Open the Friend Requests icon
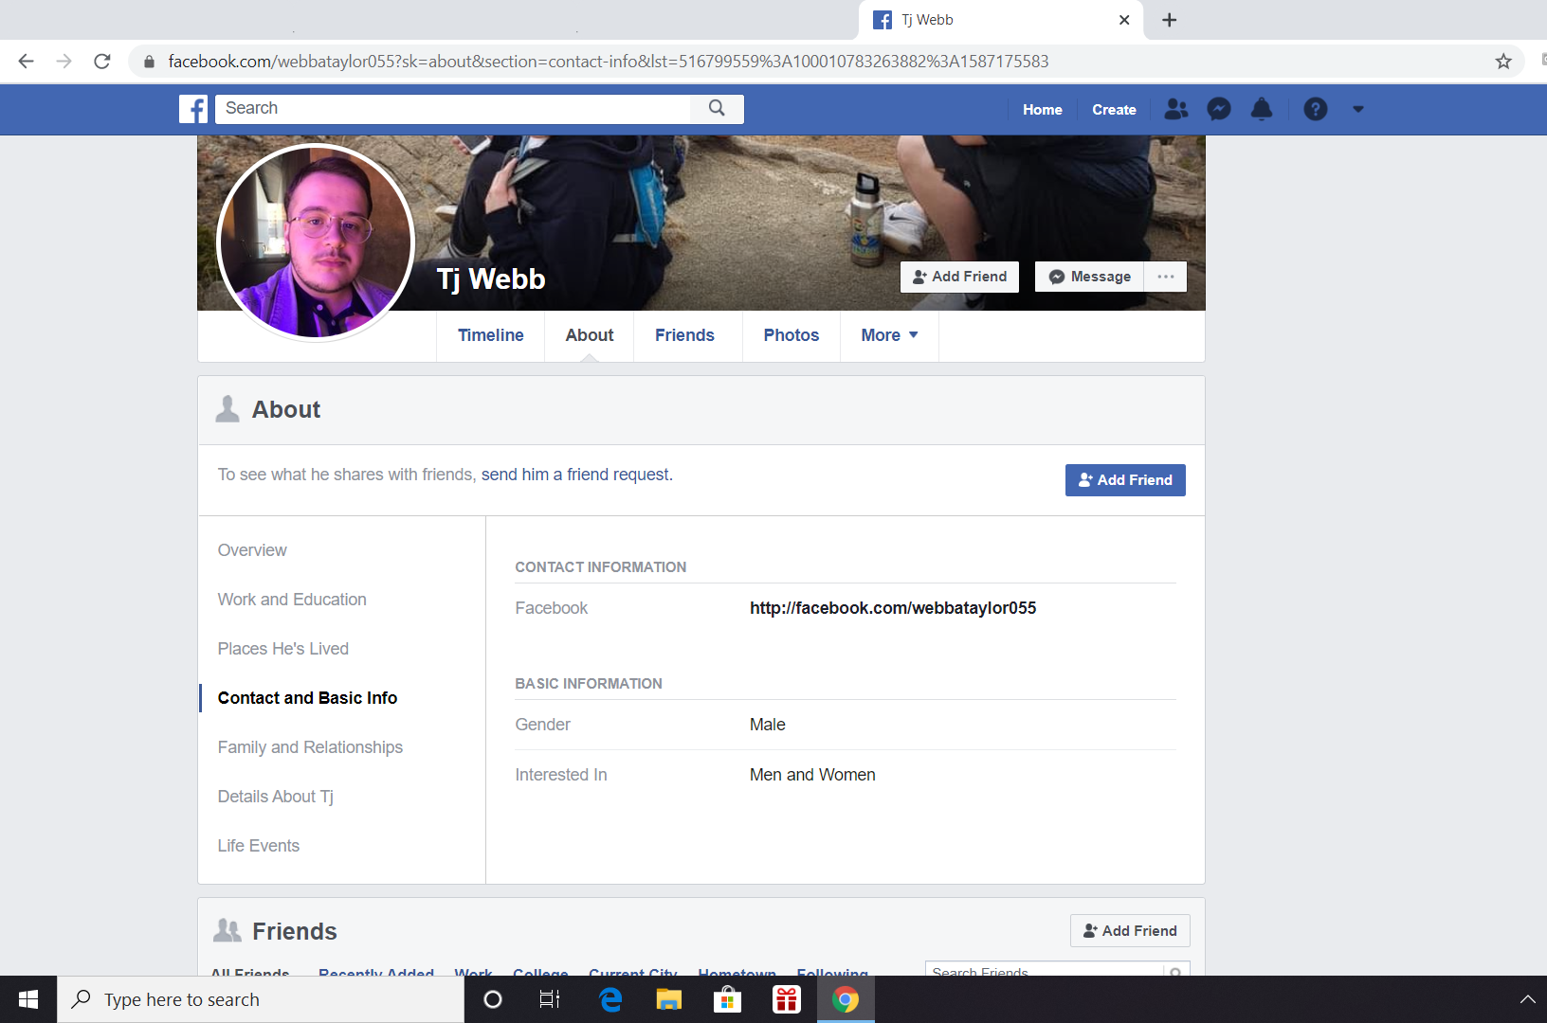Screen dimensions: 1547x1023 pyautogui.click(x=1175, y=109)
